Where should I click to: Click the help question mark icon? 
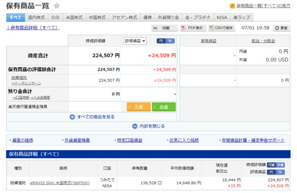232,6
